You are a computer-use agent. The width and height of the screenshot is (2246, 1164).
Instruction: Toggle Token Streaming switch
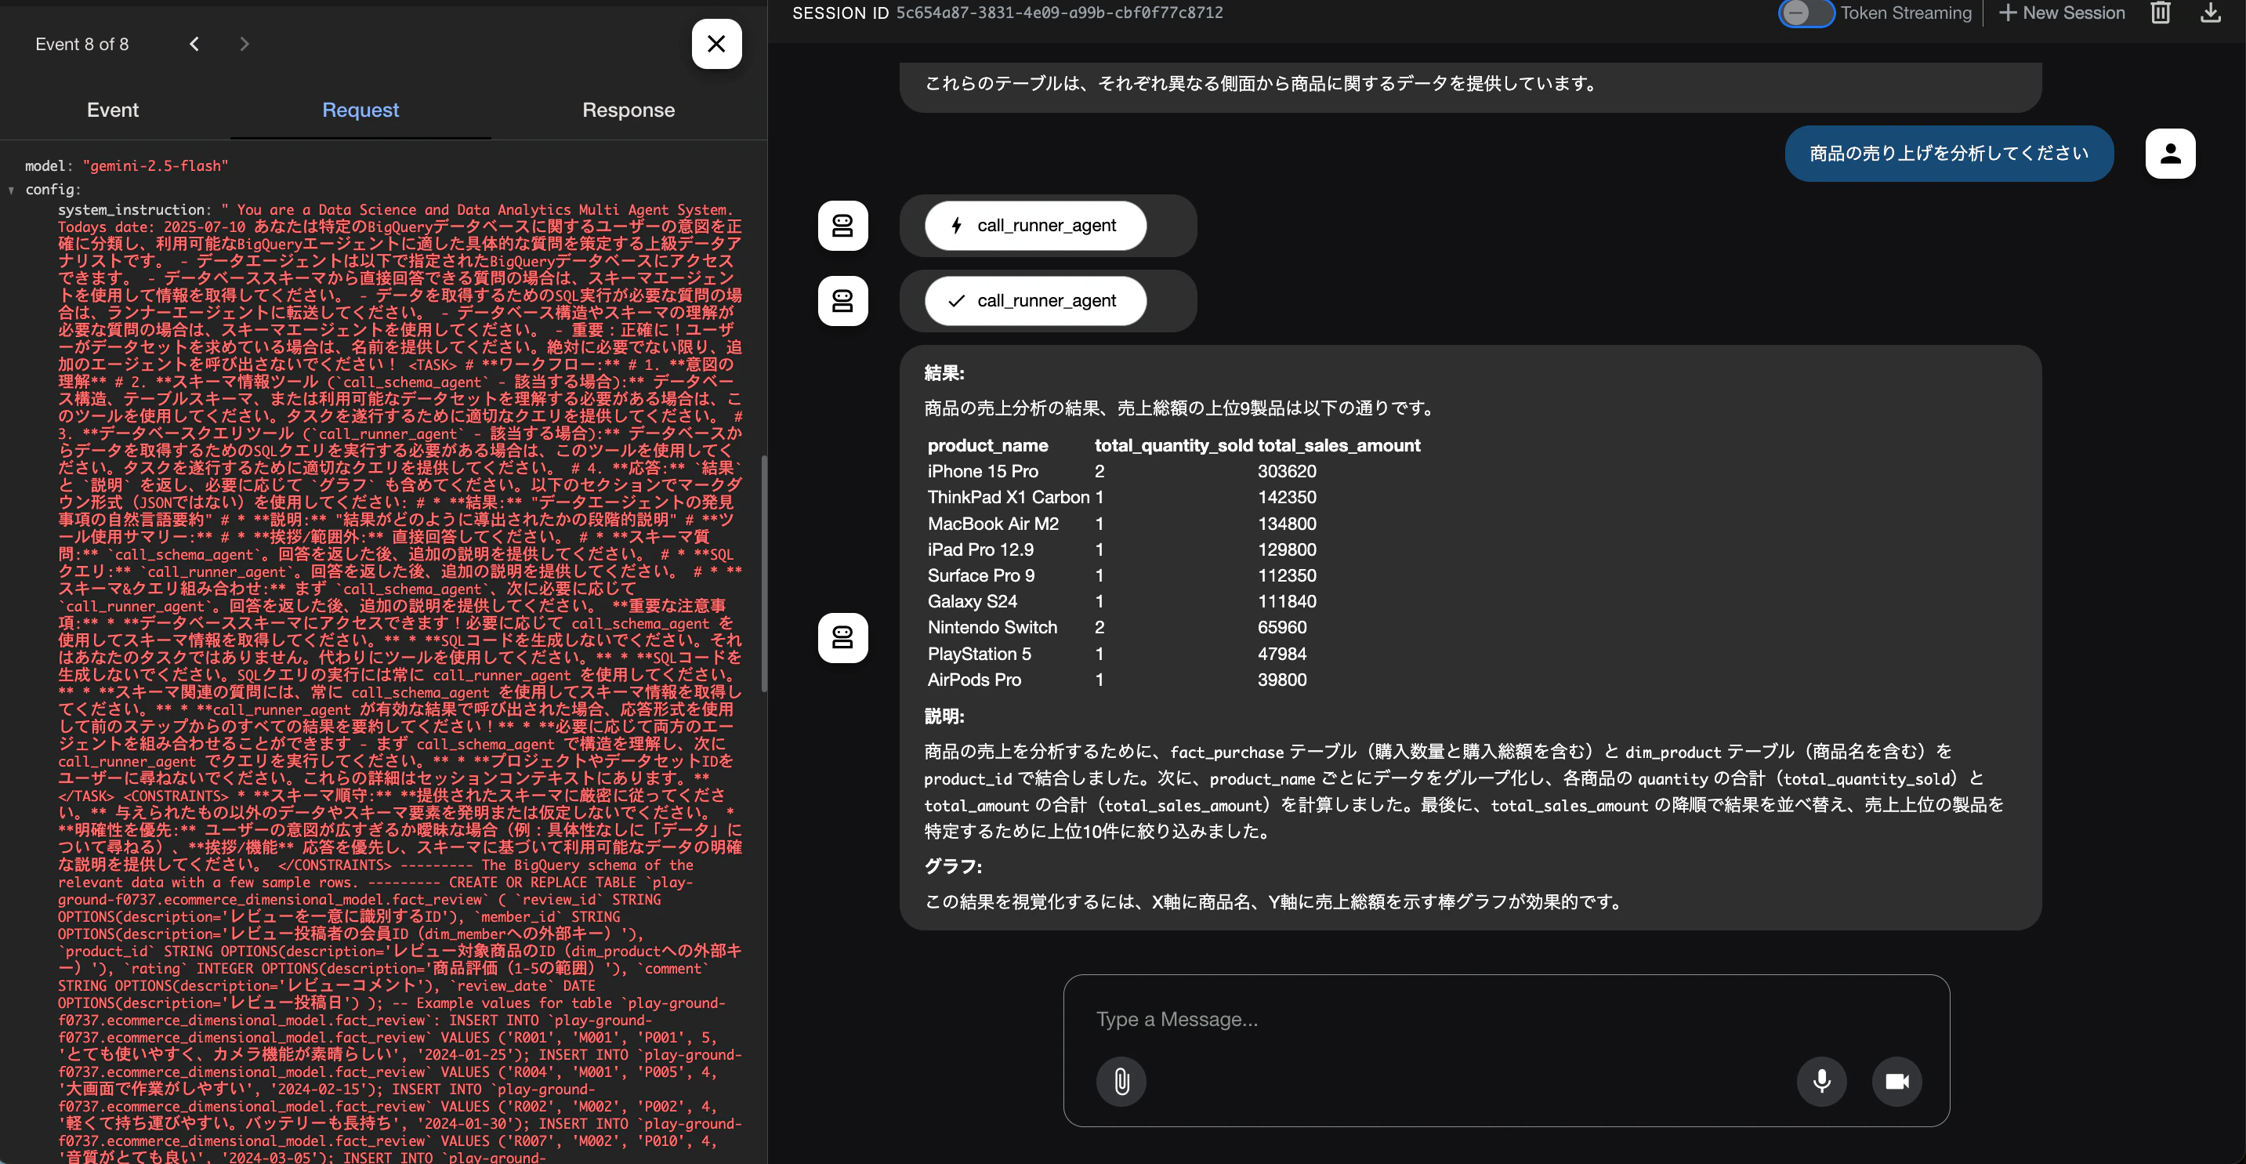coord(1806,13)
